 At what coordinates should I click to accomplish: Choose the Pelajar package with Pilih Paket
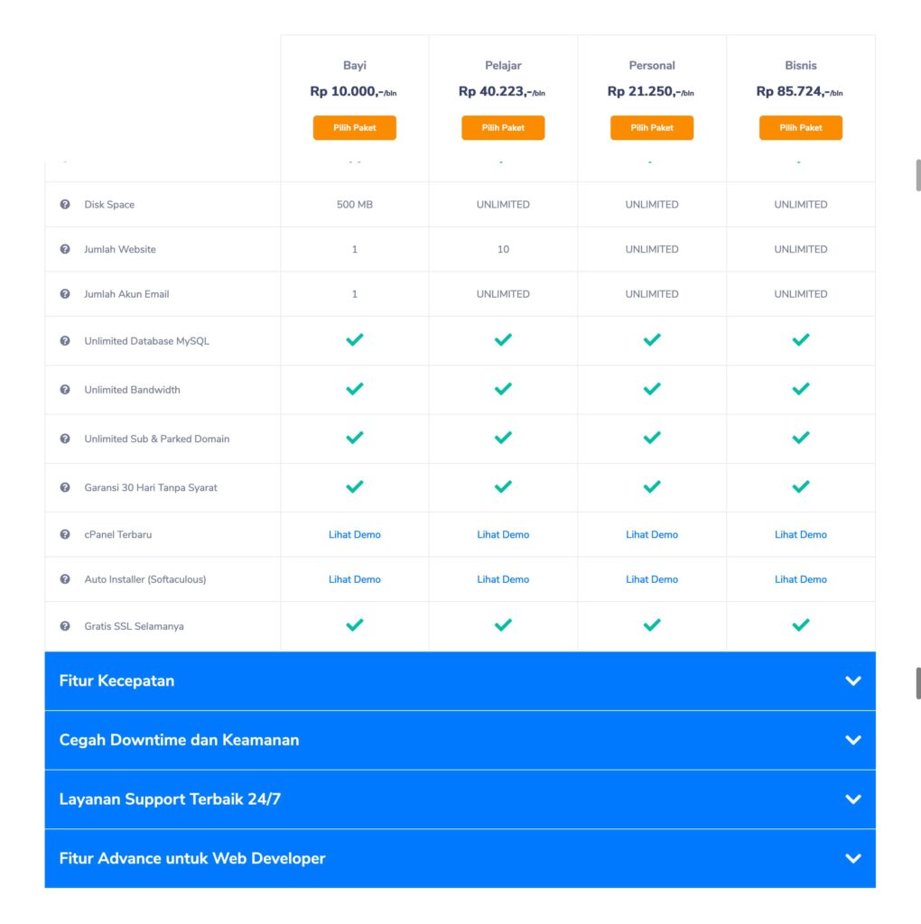503,128
